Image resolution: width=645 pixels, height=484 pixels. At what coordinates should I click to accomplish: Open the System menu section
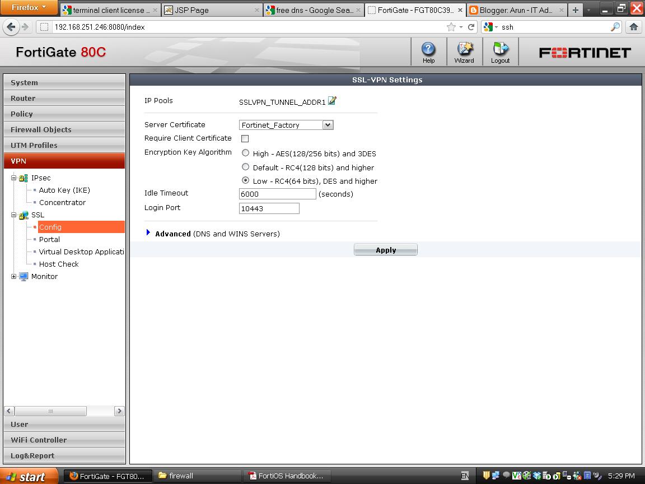pos(64,82)
